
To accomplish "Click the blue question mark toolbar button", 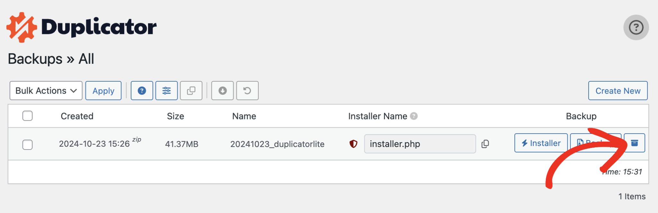I will point(142,91).
